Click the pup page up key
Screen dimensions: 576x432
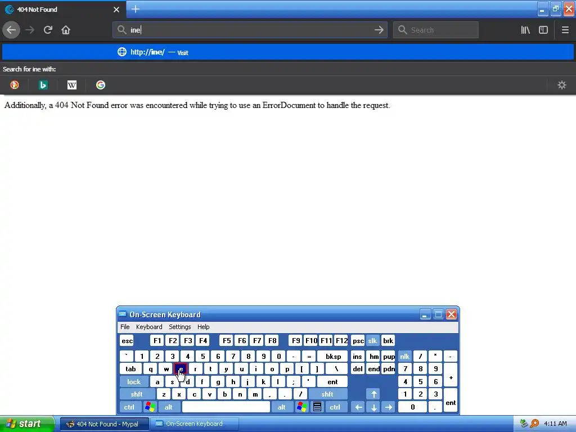389,356
